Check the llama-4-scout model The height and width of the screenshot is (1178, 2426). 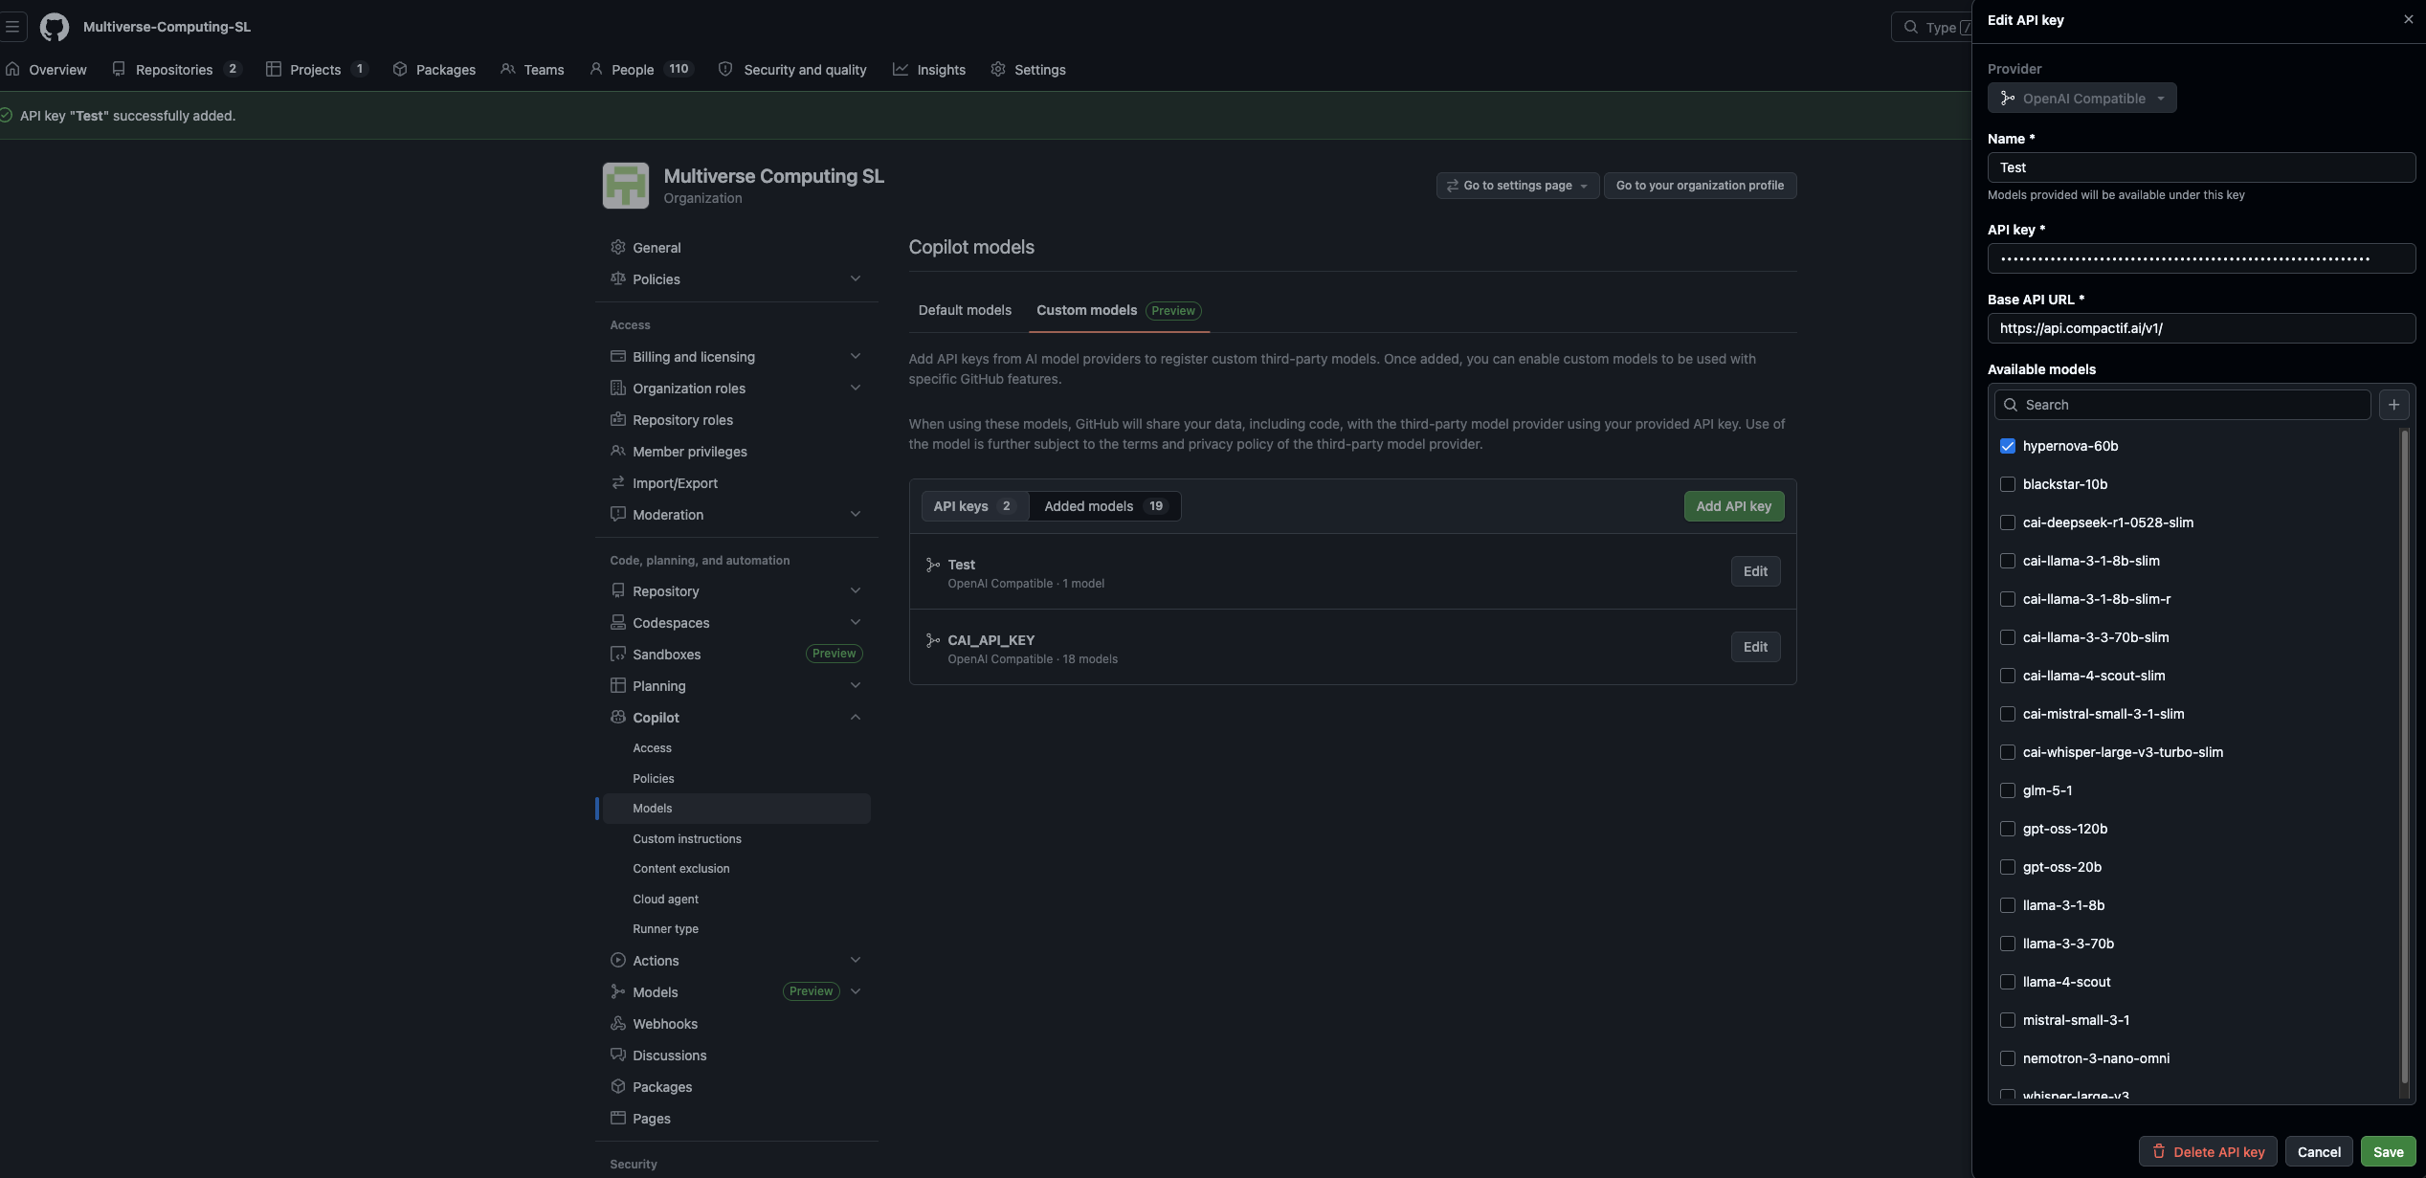[x=2008, y=982]
